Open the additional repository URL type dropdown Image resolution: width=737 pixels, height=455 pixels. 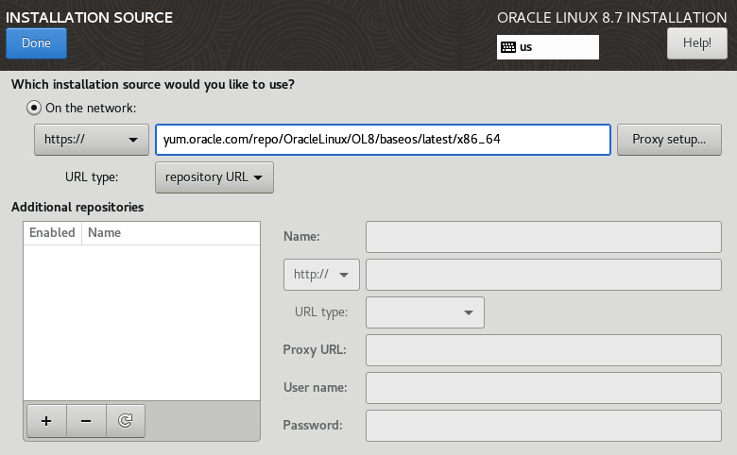[425, 312]
